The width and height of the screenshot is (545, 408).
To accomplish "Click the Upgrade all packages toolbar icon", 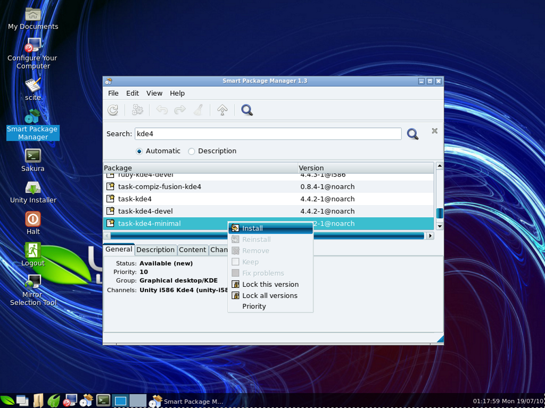I will [222, 110].
